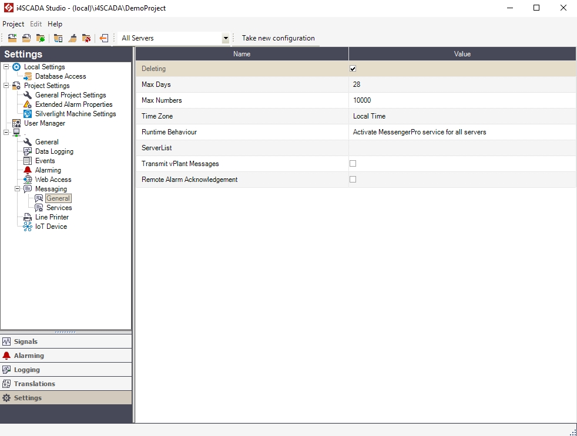Viewport: 577px width, 436px height.
Task: Open the Project menu
Action: pos(13,24)
